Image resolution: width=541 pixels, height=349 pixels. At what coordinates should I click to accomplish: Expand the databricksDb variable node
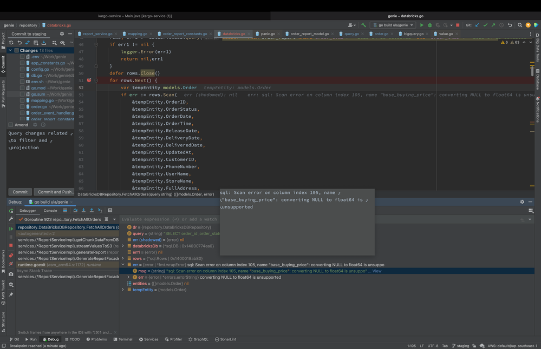pyautogui.click(x=123, y=246)
